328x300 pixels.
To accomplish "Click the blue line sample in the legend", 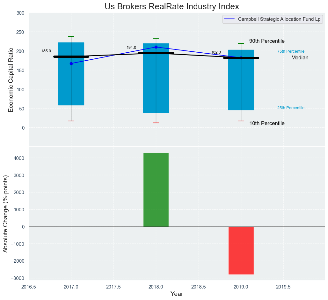I will pos(230,19).
